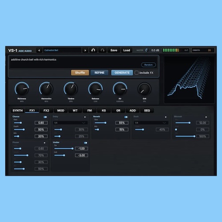Toggle the Phaser effect switch on
This screenshot has width=222, height=222.
[44, 143]
